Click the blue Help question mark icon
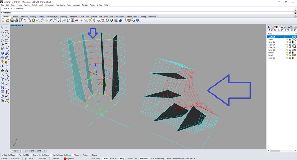The width and height of the screenshot is (297, 160). (138, 20)
